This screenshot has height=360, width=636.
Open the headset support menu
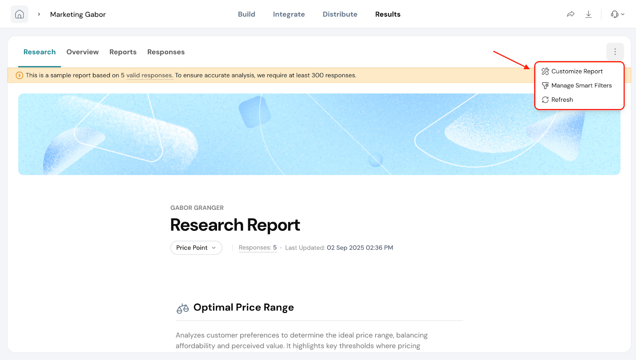617,14
